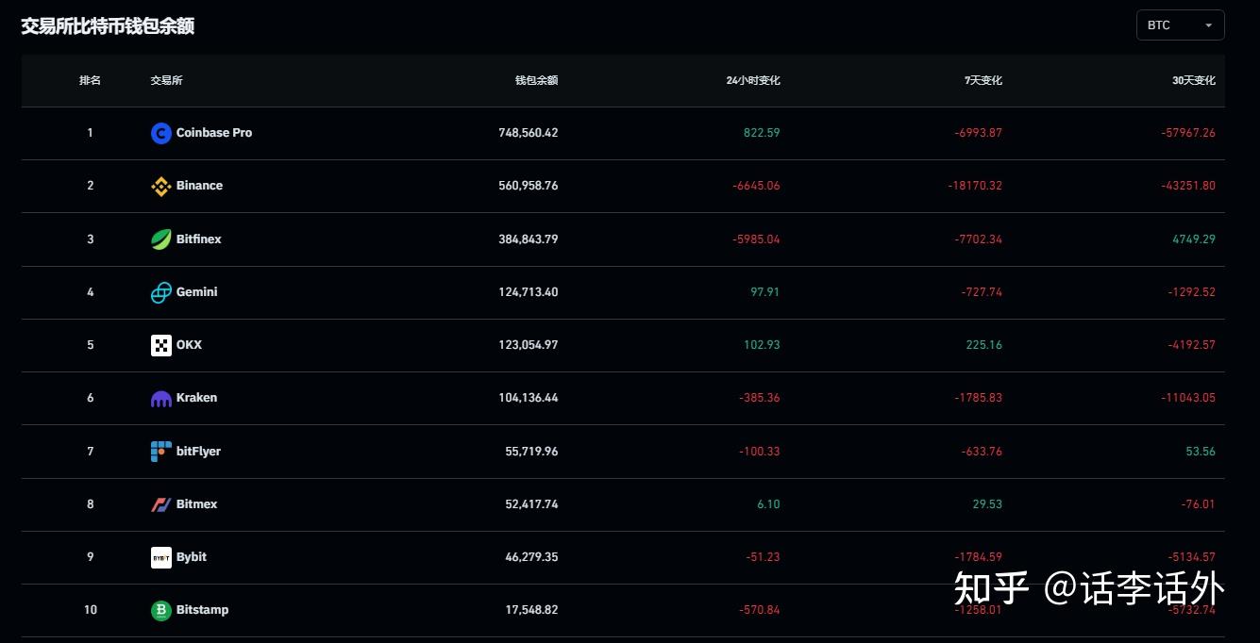This screenshot has height=643, width=1260.
Task: Sort by 24小时变化 column header
Action: pos(753,81)
